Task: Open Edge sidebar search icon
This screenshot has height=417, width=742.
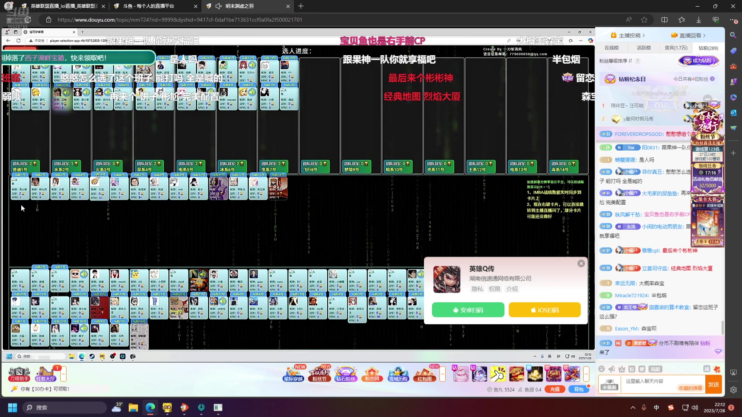Action: click(733, 35)
